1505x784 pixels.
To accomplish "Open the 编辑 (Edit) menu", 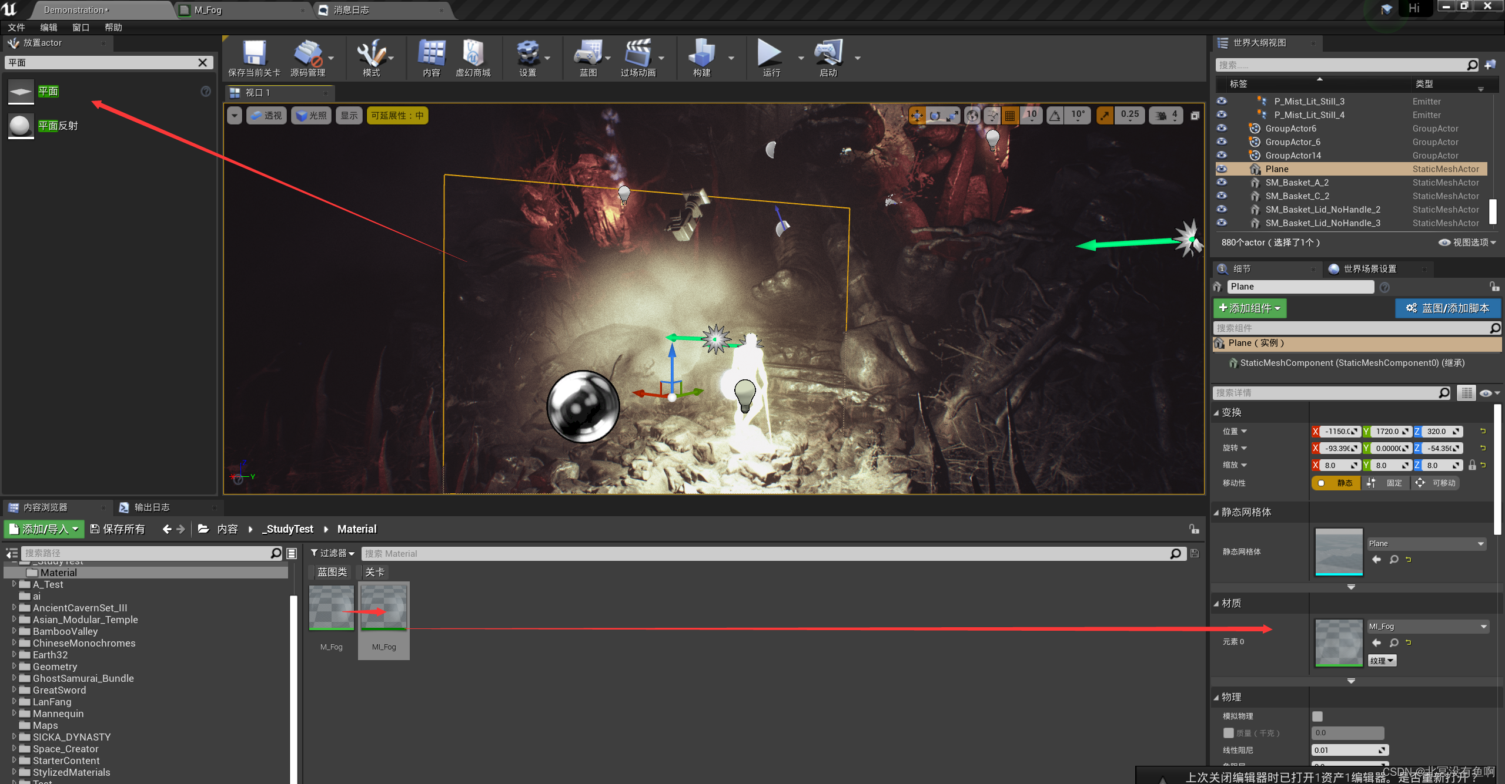I will [x=48, y=28].
